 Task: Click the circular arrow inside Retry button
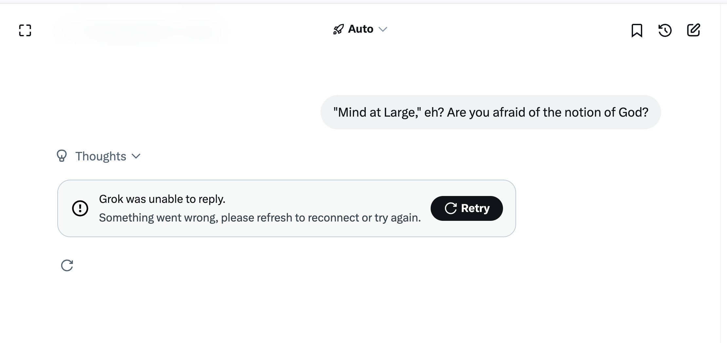pos(451,208)
